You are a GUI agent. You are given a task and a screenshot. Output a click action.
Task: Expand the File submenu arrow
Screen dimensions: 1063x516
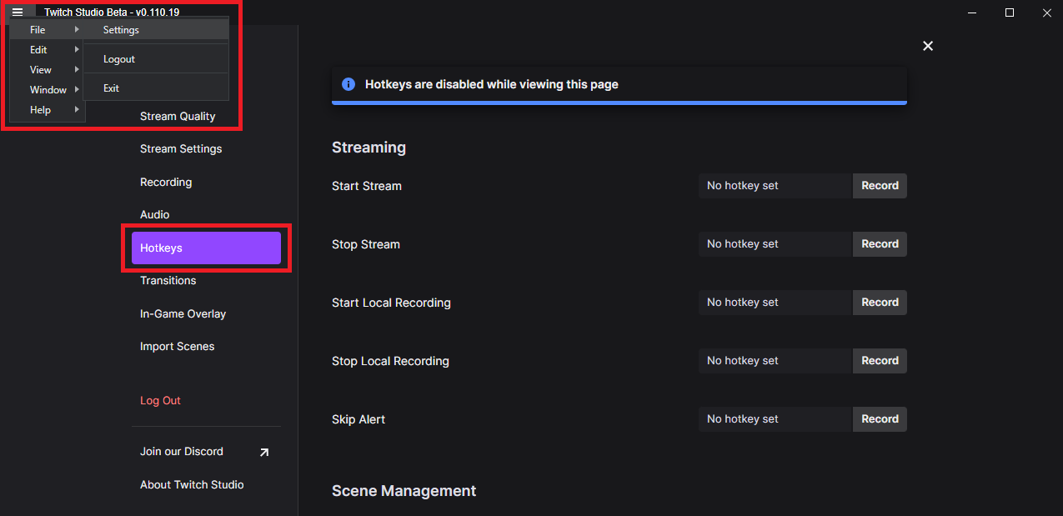[x=77, y=30]
